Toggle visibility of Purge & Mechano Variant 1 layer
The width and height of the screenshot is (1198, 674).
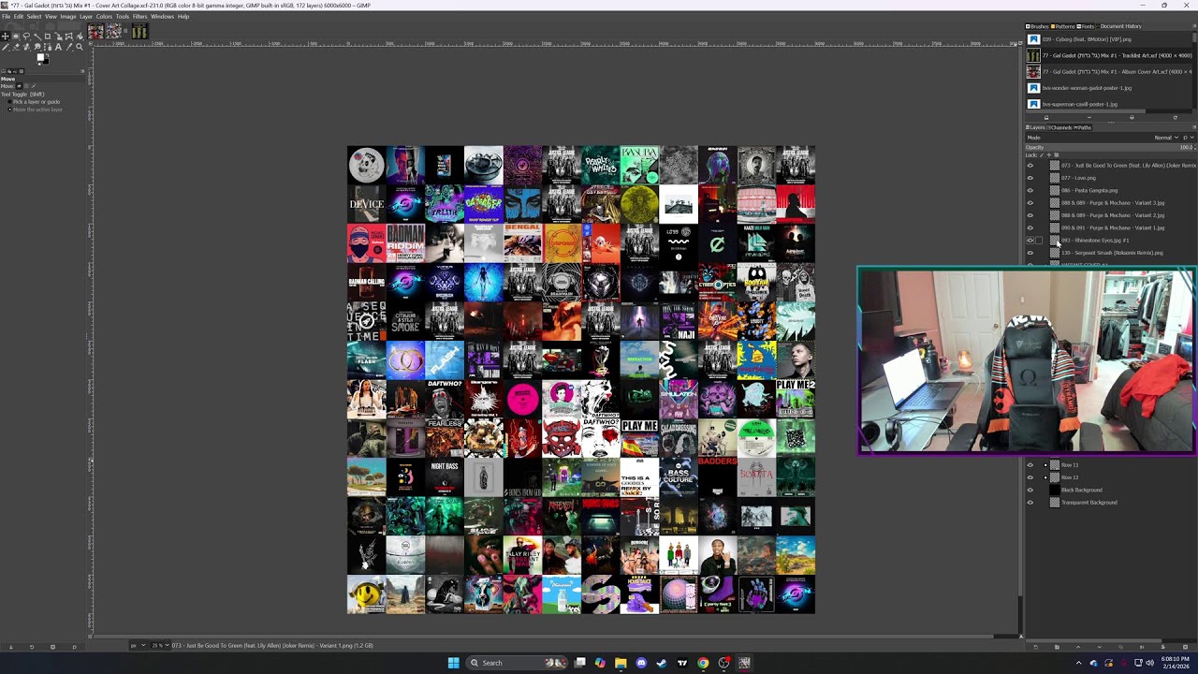tap(1030, 227)
